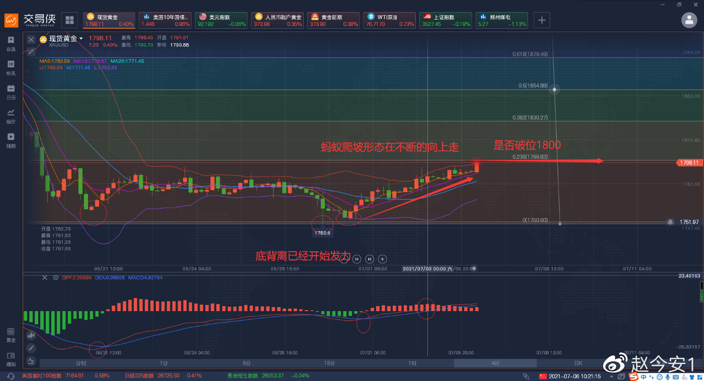Select the 4时 timeframe
The height and width of the screenshot is (381, 704).
click(x=495, y=363)
